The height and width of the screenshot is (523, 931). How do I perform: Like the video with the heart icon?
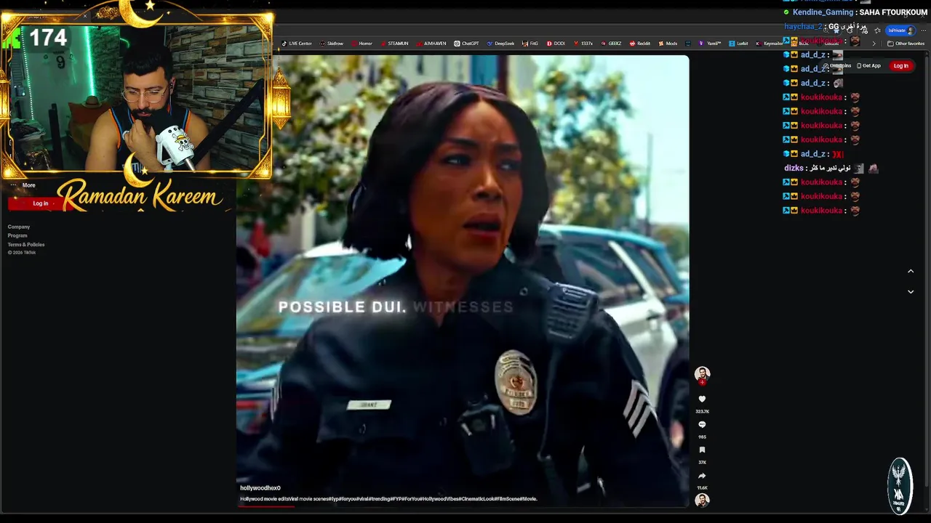(702, 399)
